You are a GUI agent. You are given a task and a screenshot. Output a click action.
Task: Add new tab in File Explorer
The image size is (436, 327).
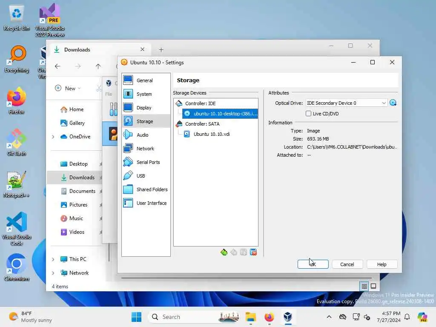pyautogui.click(x=161, y=50)
